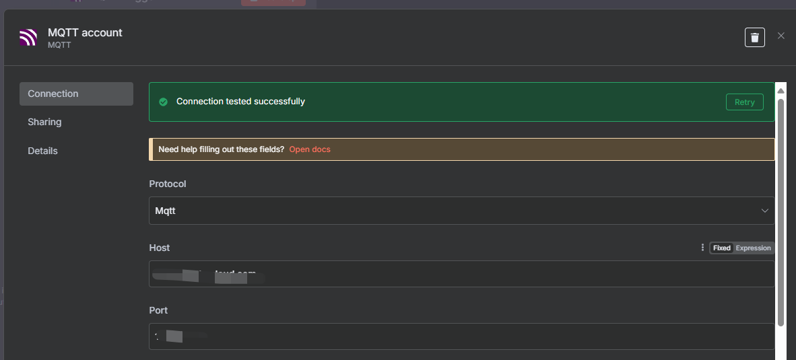Delete credential using the trash icon
The width and height of the screenshot is (796, 360).
(754, 38)
